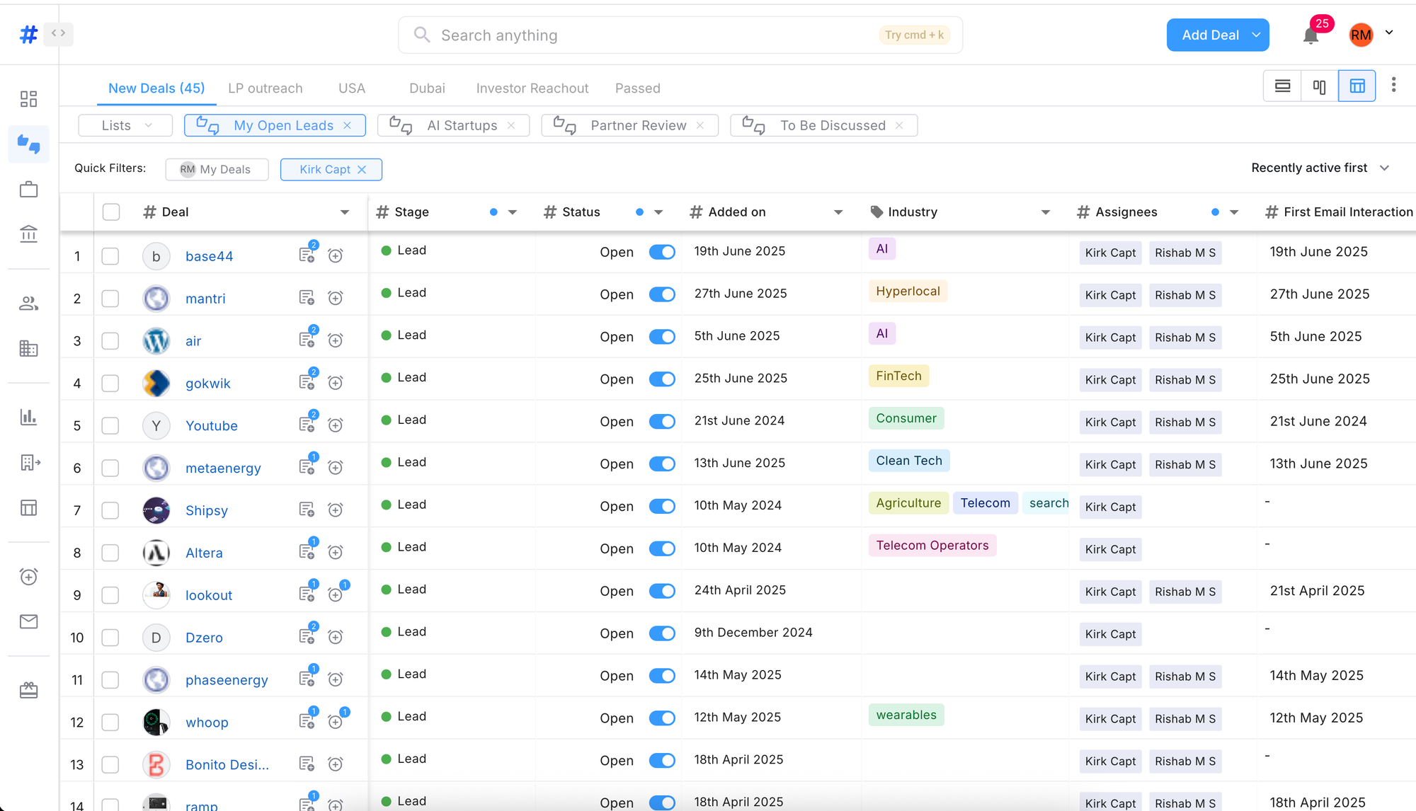
Task: Switch to the LP outreach tab
Action: click(265, 88)
